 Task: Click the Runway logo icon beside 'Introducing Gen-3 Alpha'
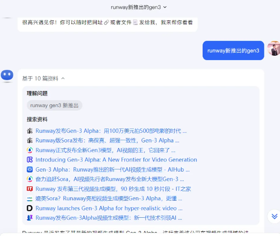pos(30,160)
